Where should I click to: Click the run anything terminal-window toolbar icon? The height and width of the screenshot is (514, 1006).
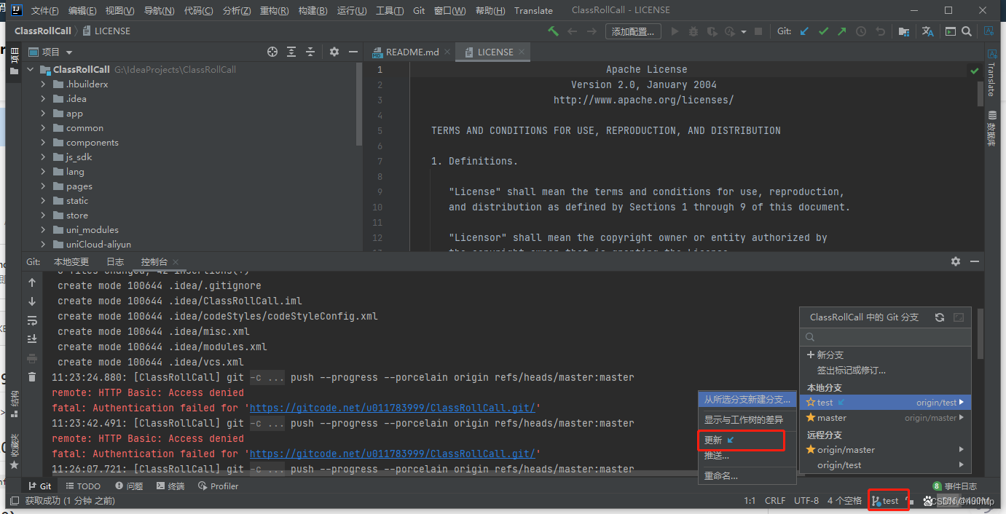[x=951, y=31]
